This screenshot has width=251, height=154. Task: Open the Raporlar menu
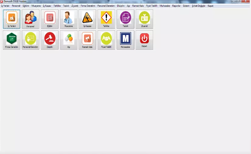click(x=176, y=6)
